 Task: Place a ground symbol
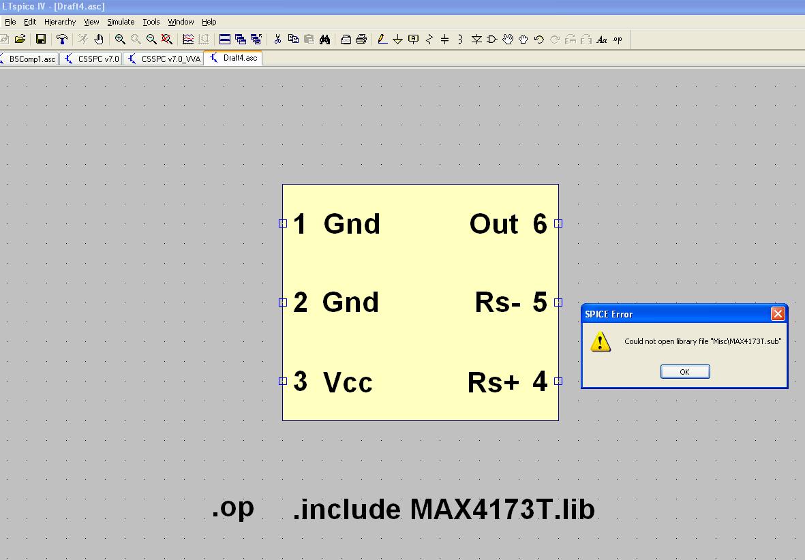(398, 39)
